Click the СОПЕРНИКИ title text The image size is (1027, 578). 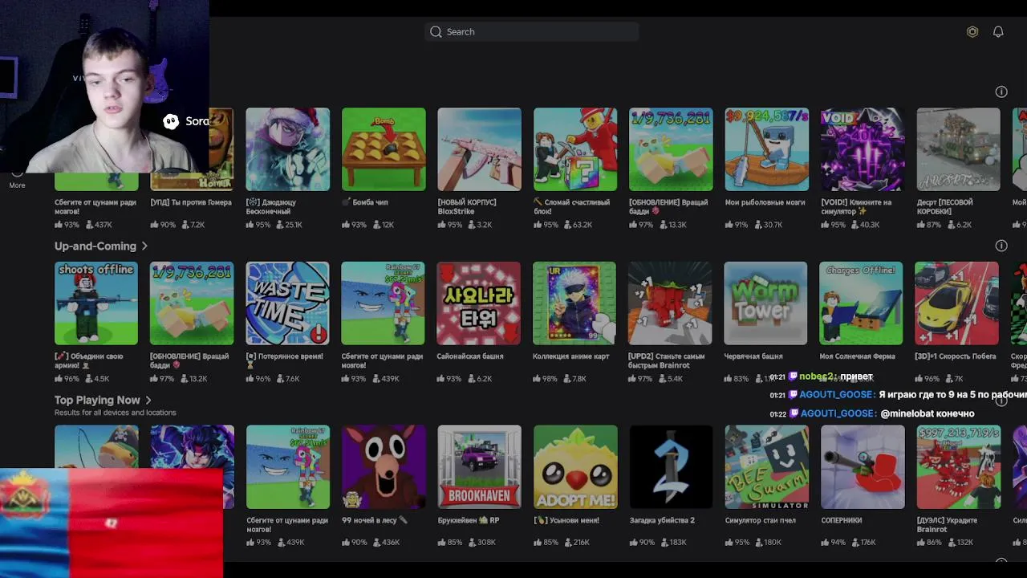[x=842, y=520]
